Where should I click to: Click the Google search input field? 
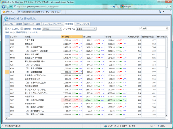[145, 7]
